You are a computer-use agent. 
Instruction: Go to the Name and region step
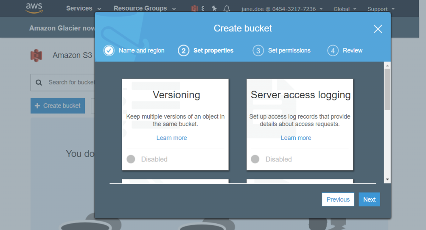click(x=141, y=50)
